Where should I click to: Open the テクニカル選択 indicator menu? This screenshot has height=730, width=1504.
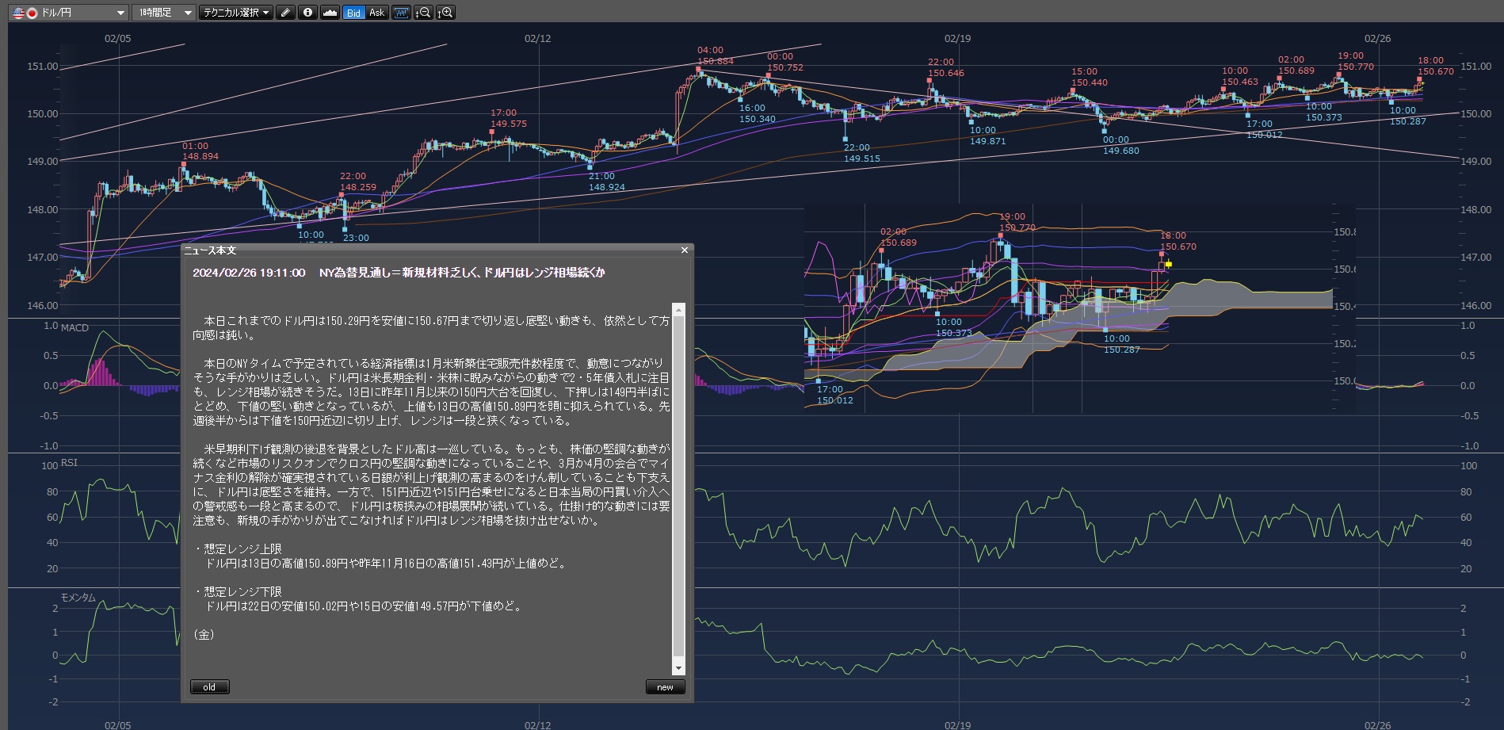[235, 13]
